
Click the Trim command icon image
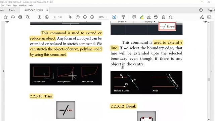pyautogui.click(x=66, y=110)
